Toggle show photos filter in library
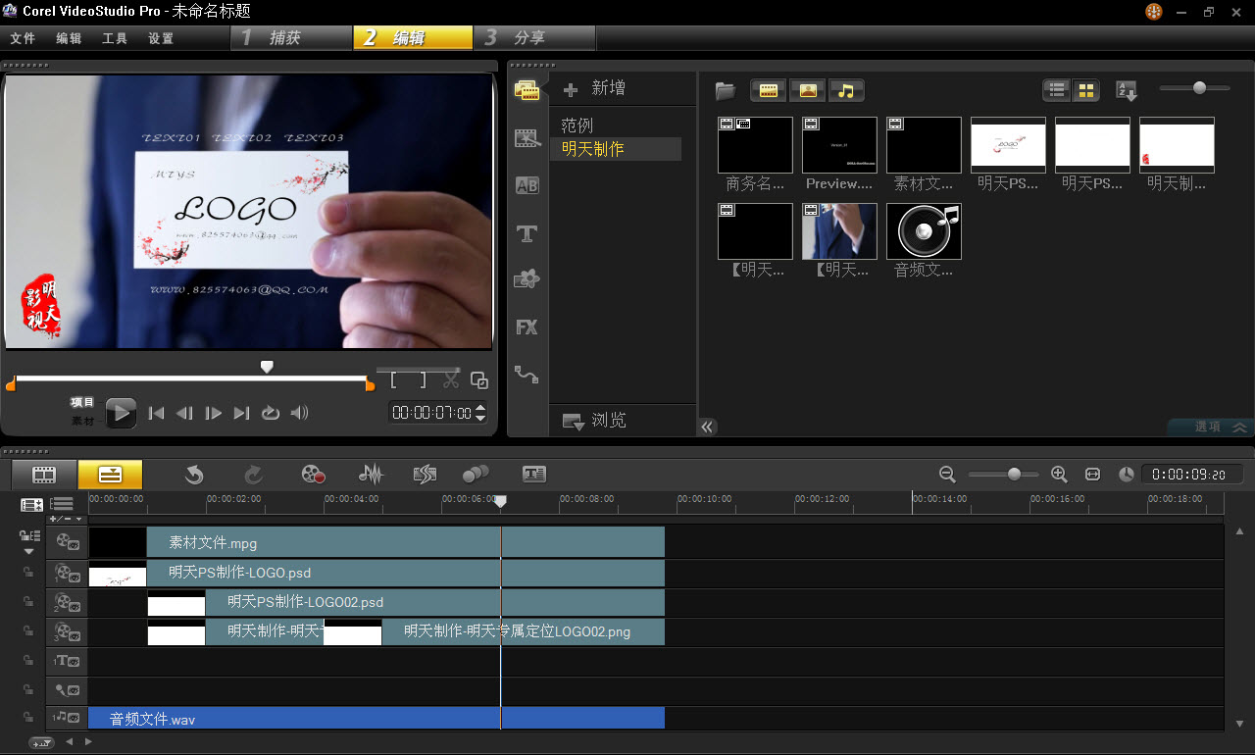1255x755 pixels. 808,91
